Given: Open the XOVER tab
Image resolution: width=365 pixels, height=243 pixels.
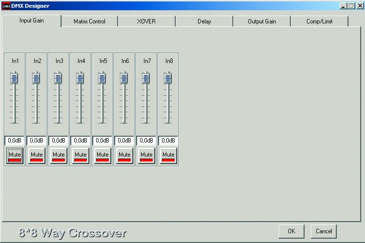Looking at the screenshot, I should tap(146, 21).
